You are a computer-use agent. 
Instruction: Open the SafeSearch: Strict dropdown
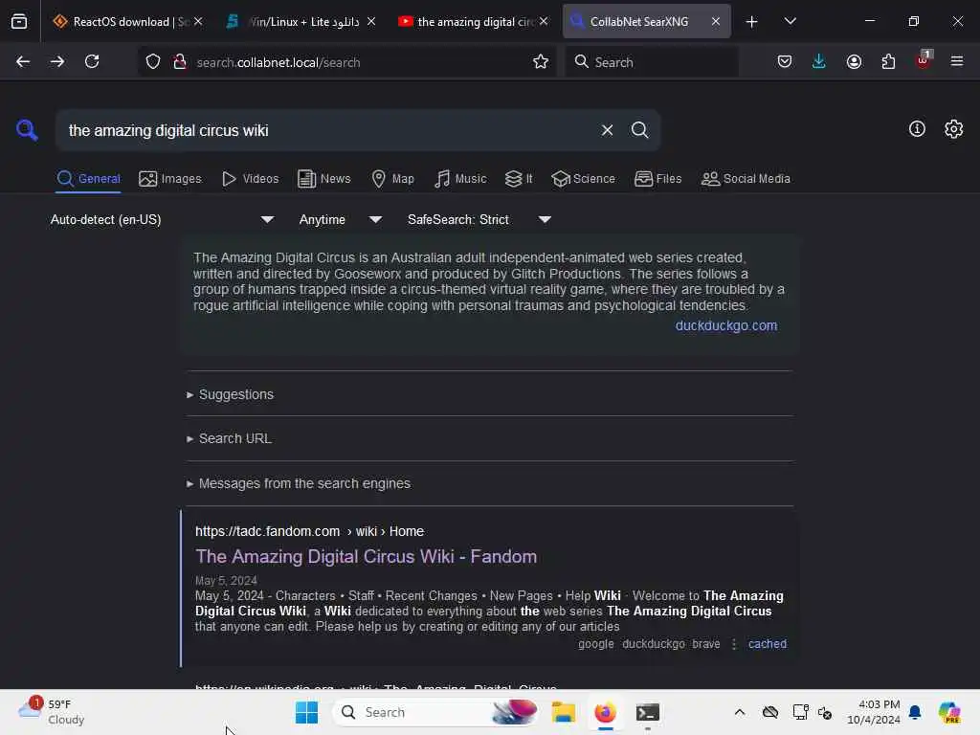[479, 219]
